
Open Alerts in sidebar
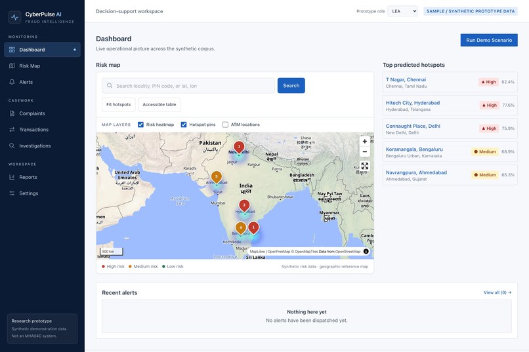tap(42, 82)
